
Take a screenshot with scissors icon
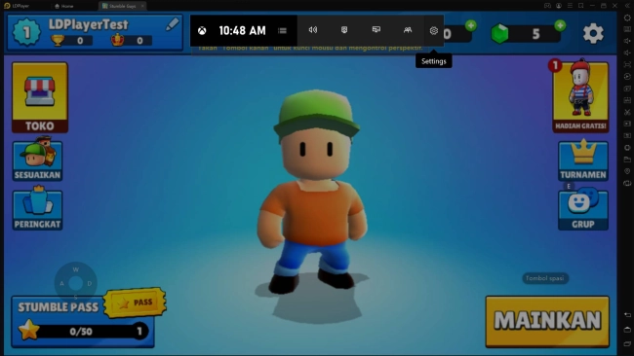(627, 112)
